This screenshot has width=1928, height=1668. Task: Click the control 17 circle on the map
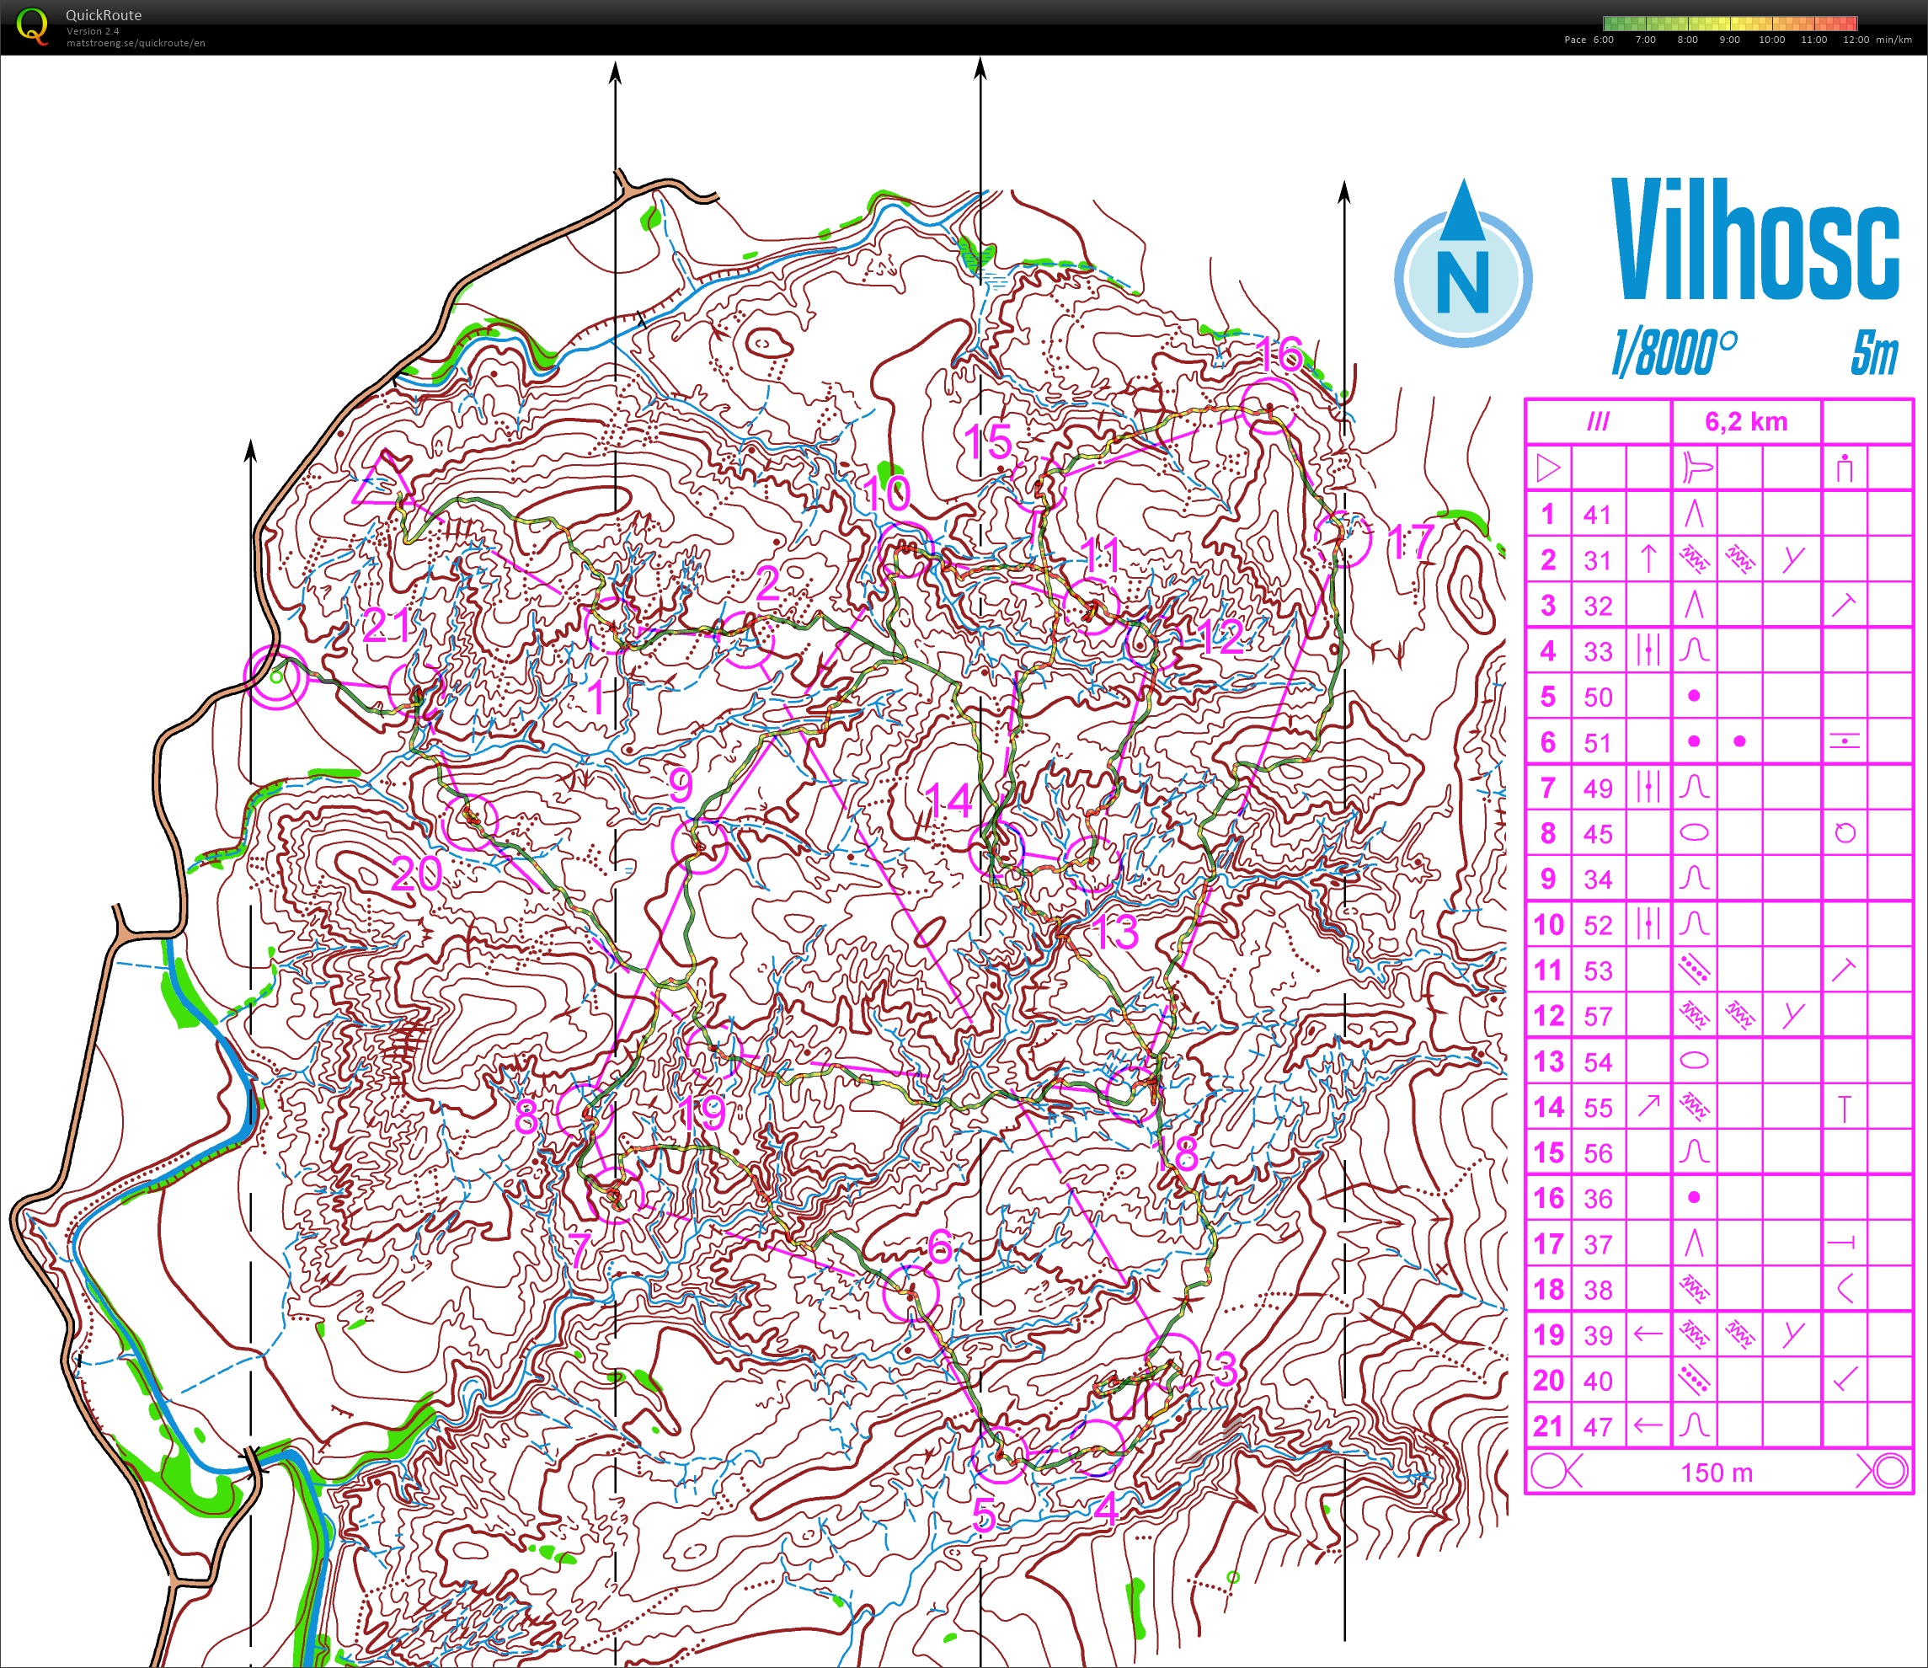(x=1343, y=539)
